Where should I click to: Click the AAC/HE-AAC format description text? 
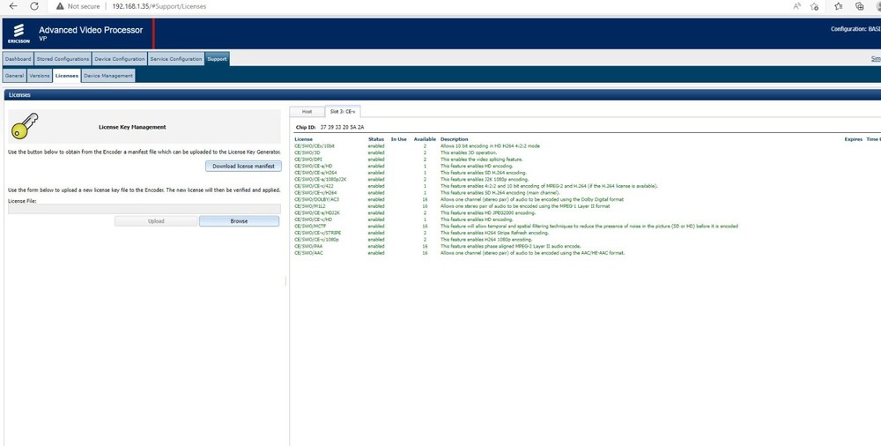click(532, 253)
